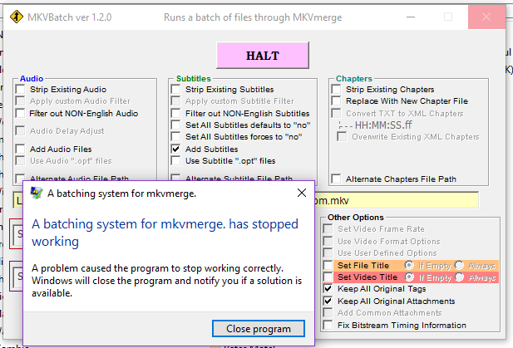This screenshot has height=348, width=513.
Task: Click Set Video Frame Rate checkbox
Action: (x=328, y=228)
